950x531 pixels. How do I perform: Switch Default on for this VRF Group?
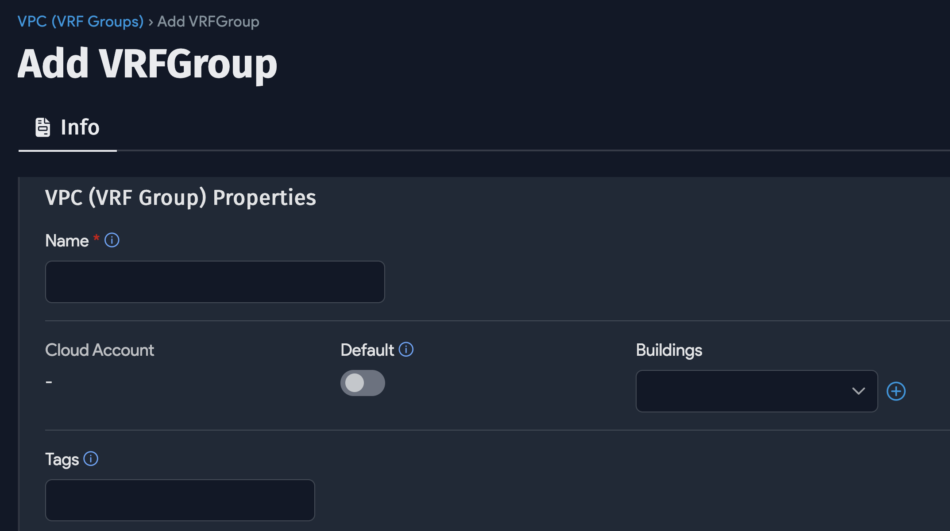(362, 383)
